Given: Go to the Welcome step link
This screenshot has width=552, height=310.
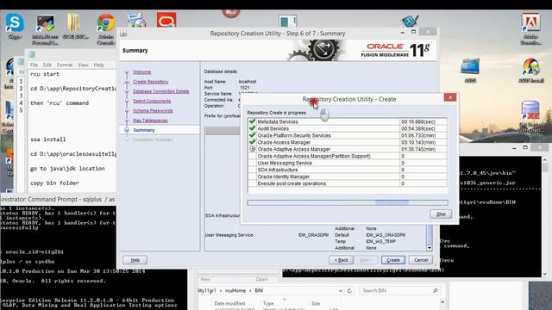Looking at the screenshot, I should point(141,72).
